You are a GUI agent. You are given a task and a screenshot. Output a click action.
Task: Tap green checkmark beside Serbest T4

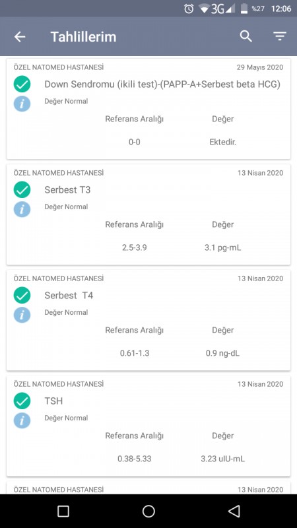[x=22, y=295]
